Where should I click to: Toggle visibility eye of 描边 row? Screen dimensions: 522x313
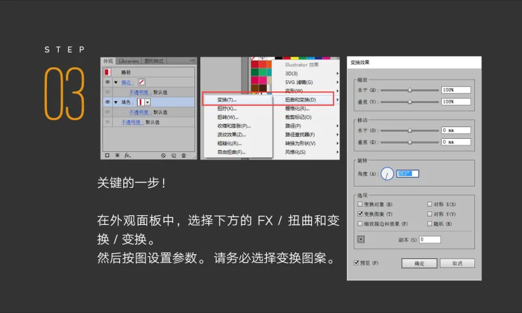click(x=107, y=82)
